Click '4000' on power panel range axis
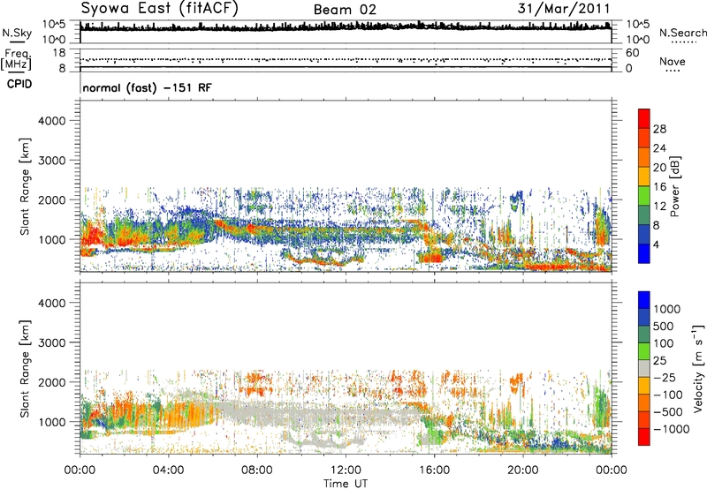The height and width of the screenshot is (489, 707). coord(52,121)
